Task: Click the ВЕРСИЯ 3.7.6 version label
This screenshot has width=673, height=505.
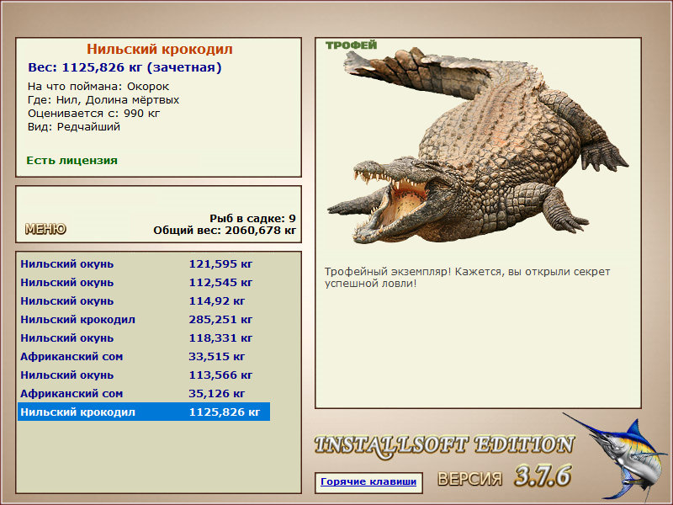Action: coord(505,476)
